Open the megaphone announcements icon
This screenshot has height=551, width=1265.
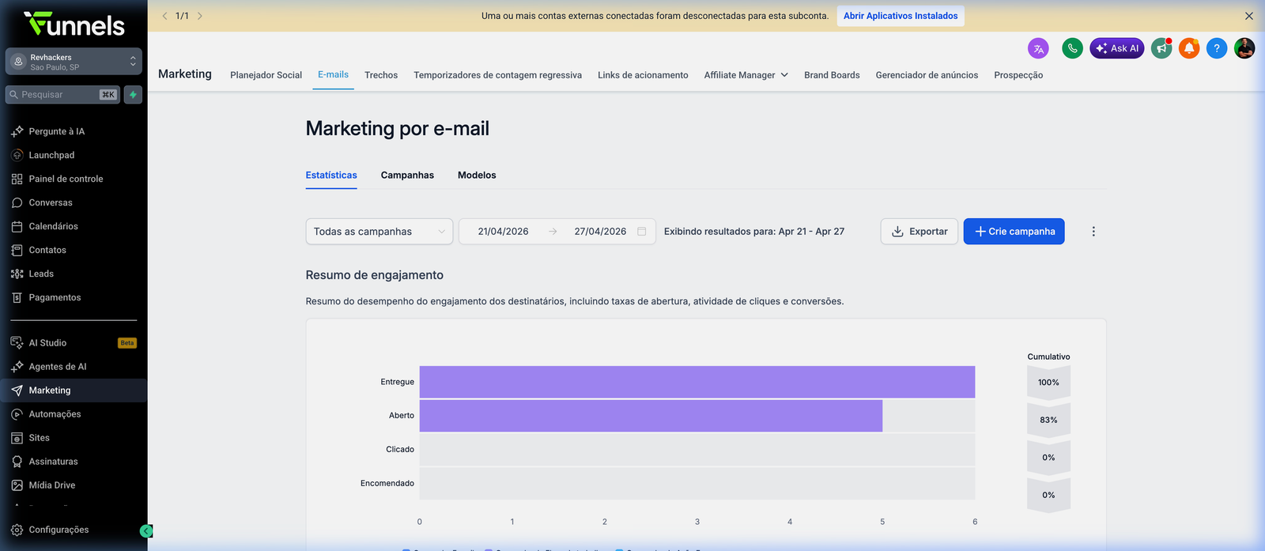coord(1161,48)
